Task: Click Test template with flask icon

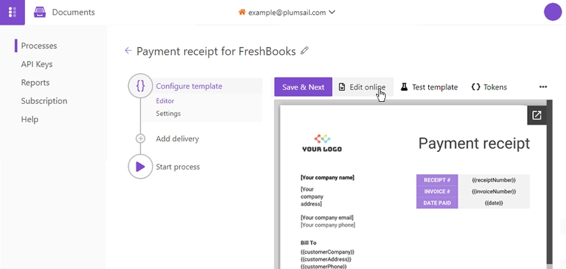Action: coord(429,86)
